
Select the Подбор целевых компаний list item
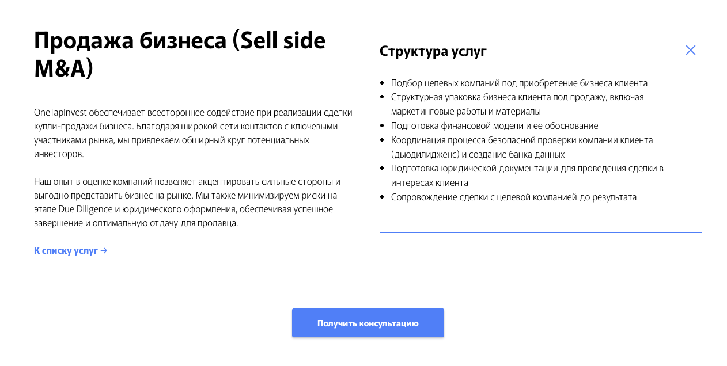click(x=519, y=83)
